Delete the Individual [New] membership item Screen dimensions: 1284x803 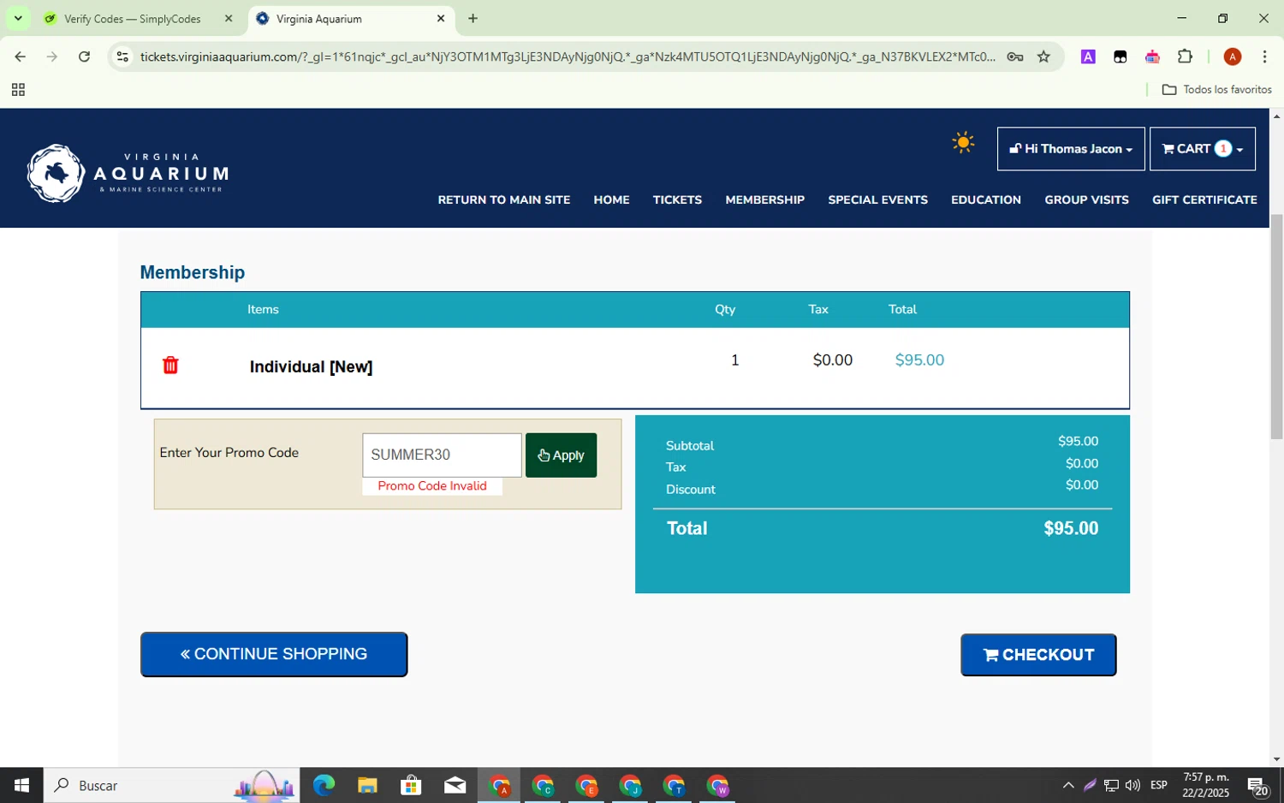(x=170, y=366)
